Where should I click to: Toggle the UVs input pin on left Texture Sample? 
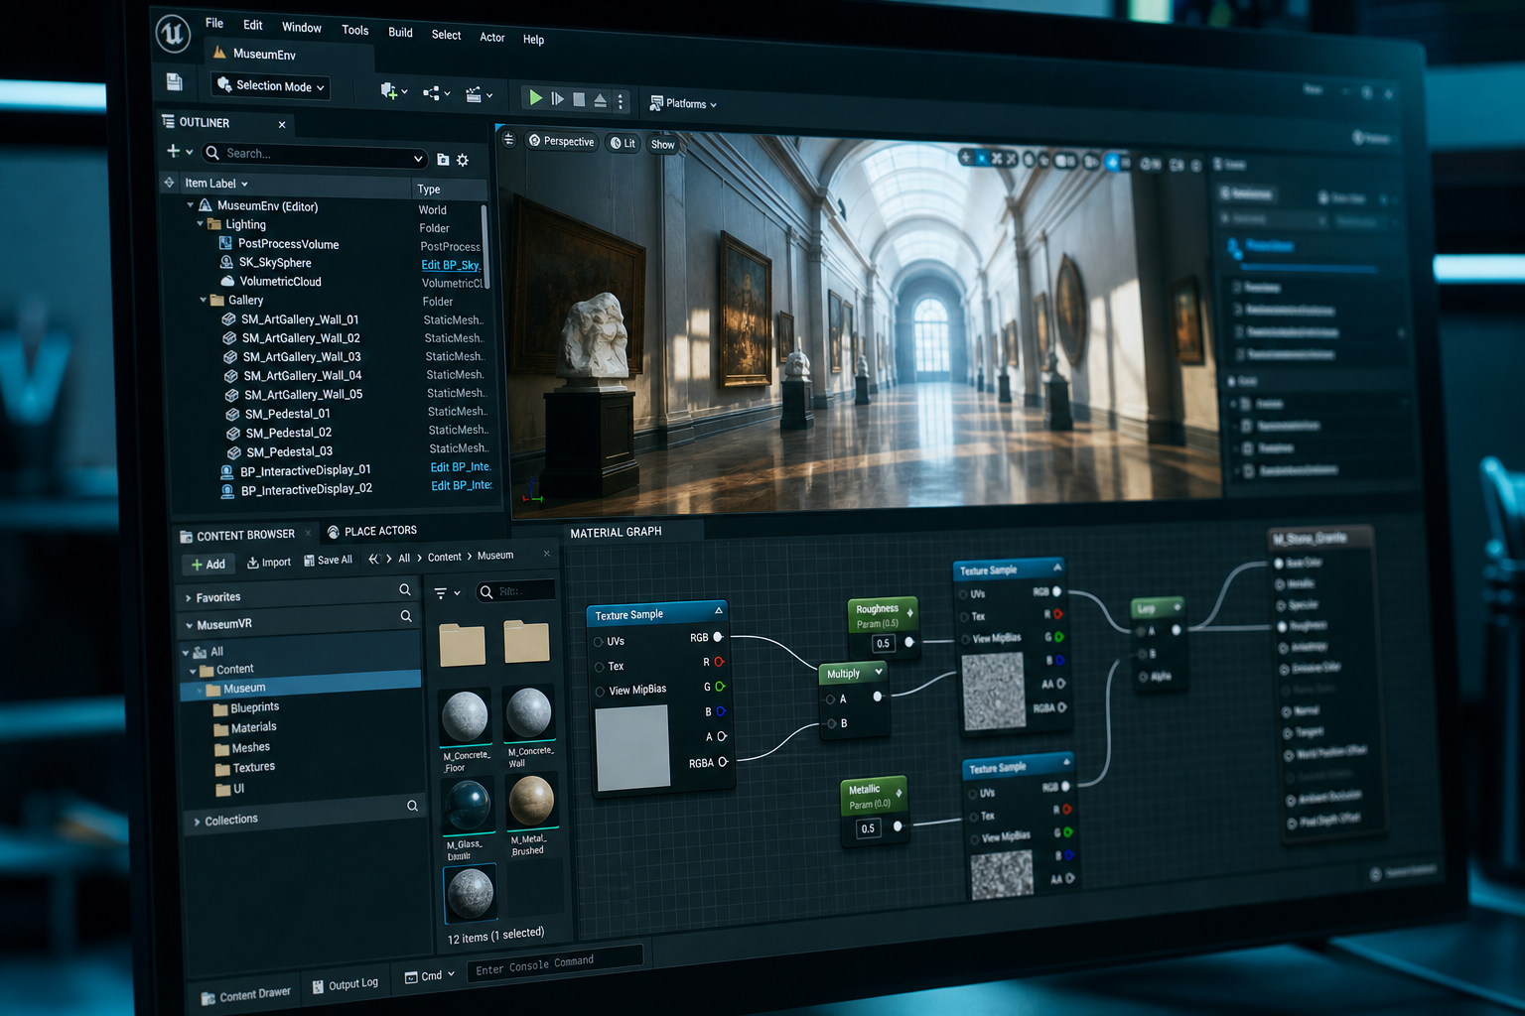599,642
